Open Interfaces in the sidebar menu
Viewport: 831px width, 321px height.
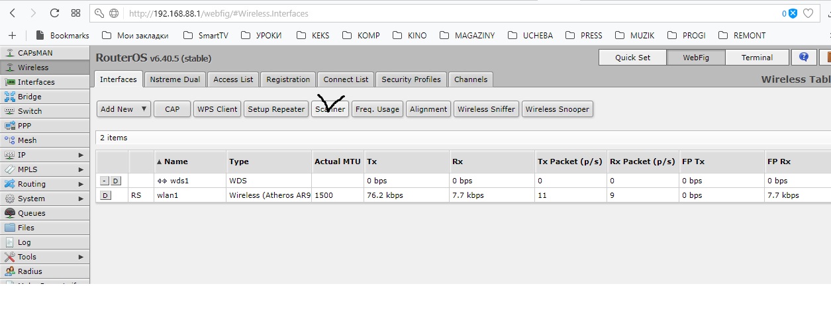pos(44,82)
